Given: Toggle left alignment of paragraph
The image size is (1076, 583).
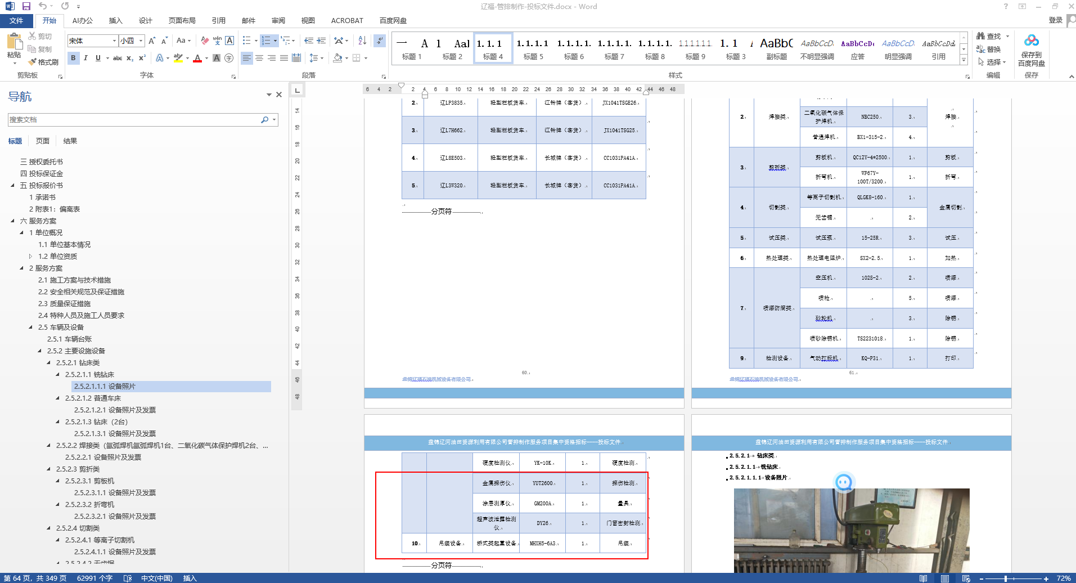Looking at the screenshot, I should pyautogui.click(x=247, y=58).
